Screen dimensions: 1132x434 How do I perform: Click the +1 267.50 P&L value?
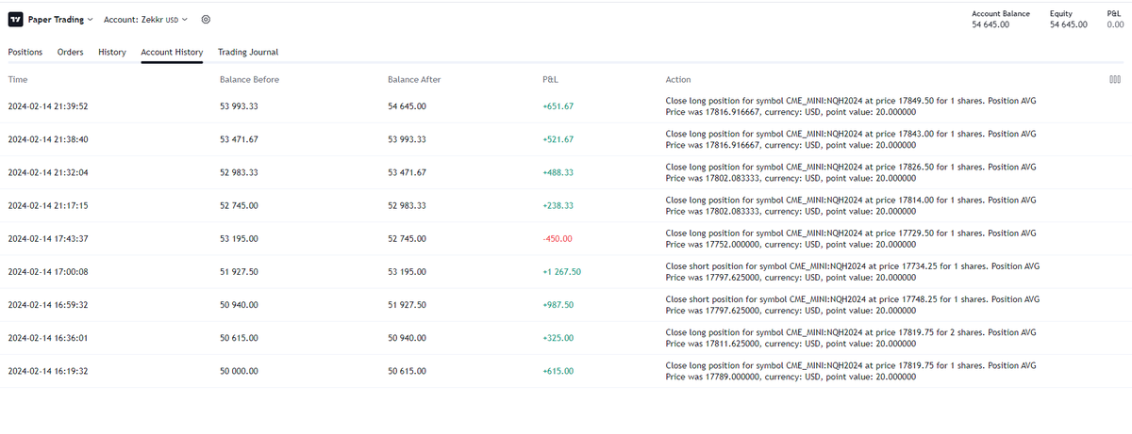561,271
